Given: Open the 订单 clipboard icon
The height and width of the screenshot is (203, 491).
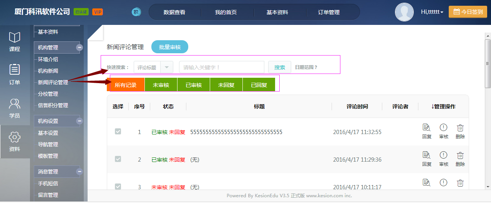Looking at the screenshot, I should [x=15, y=70].
